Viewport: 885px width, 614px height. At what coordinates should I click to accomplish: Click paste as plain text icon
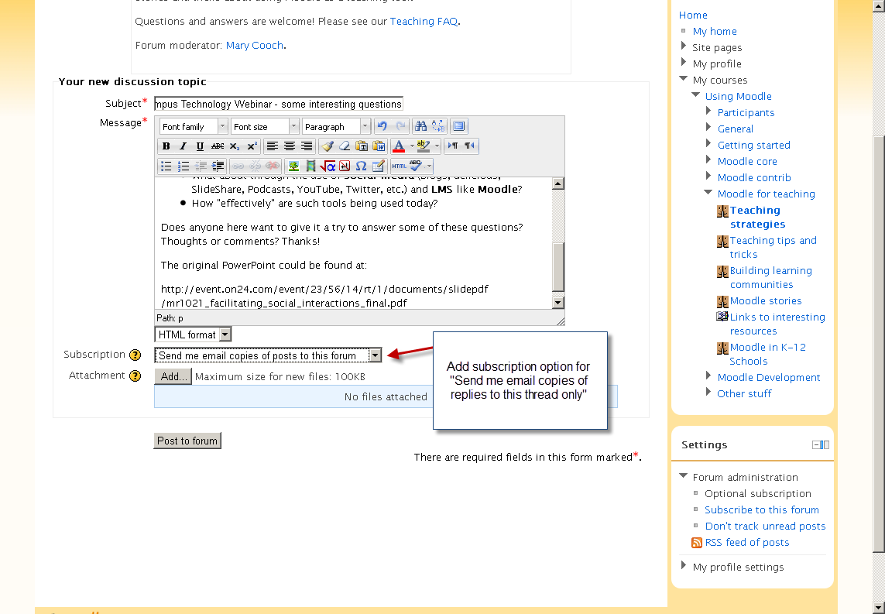[362, 146]
